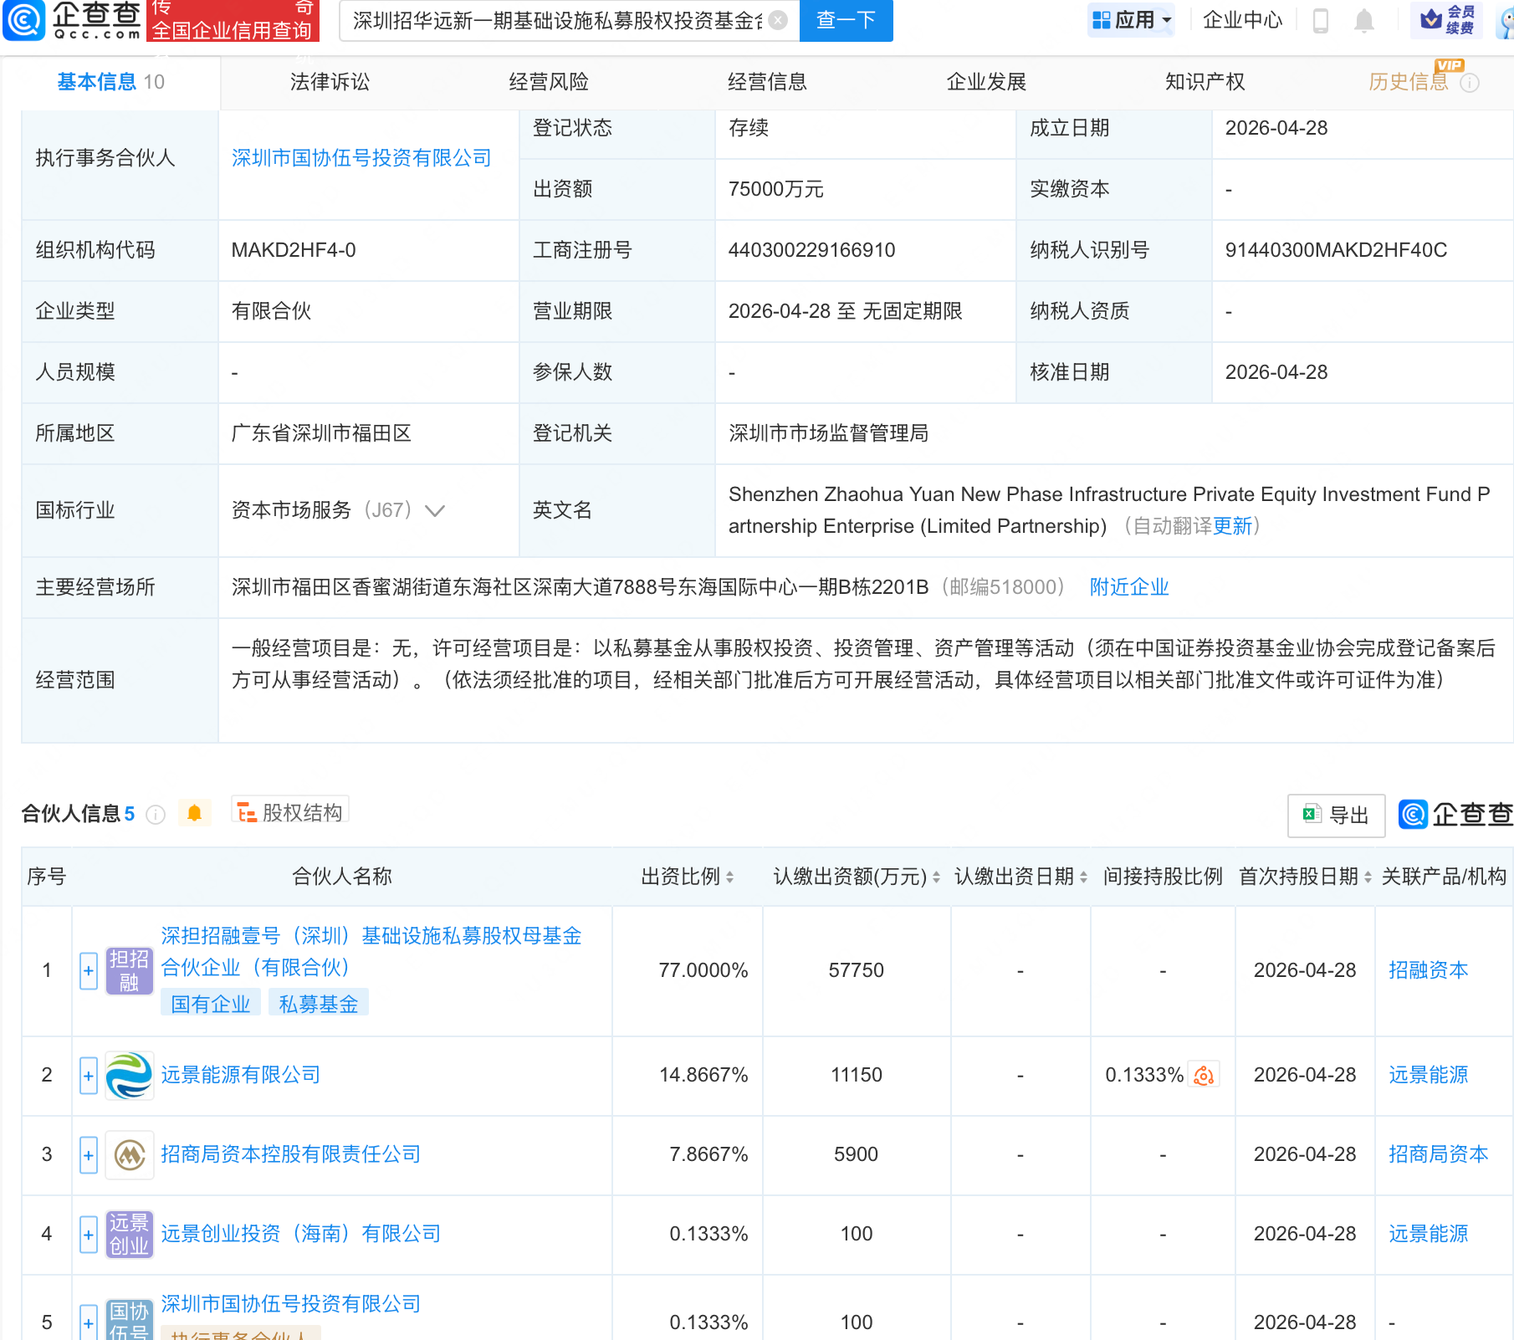Click the 查一下 search button
This screenshot has height=1340, width=1514.
tap(846, 20)
